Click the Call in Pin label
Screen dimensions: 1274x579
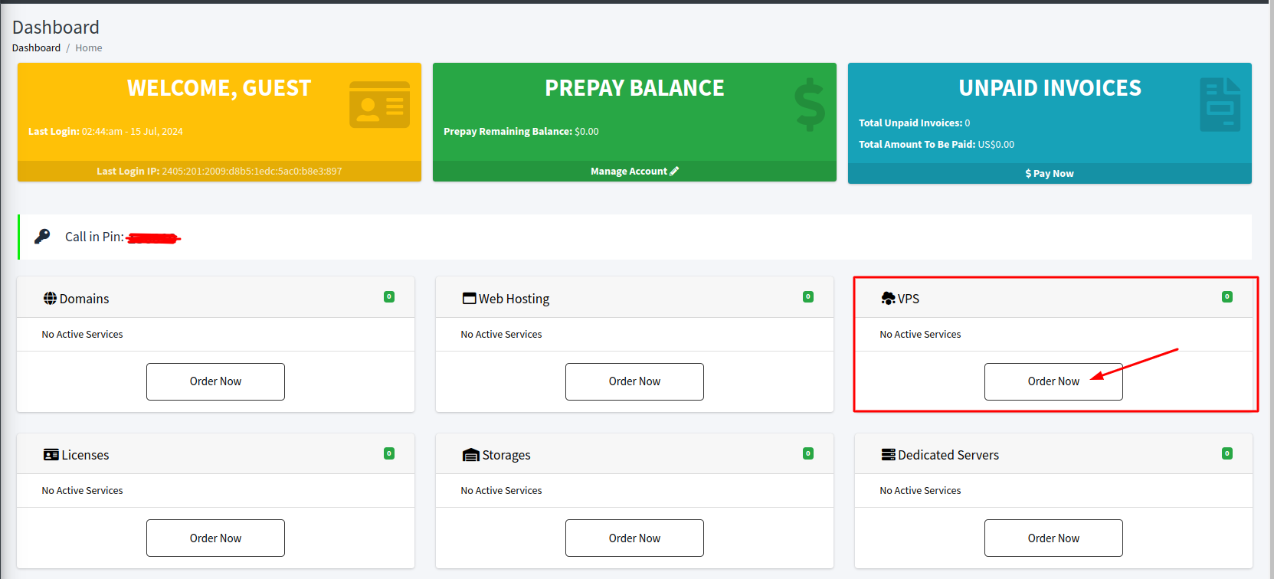(x=94, y=237)
